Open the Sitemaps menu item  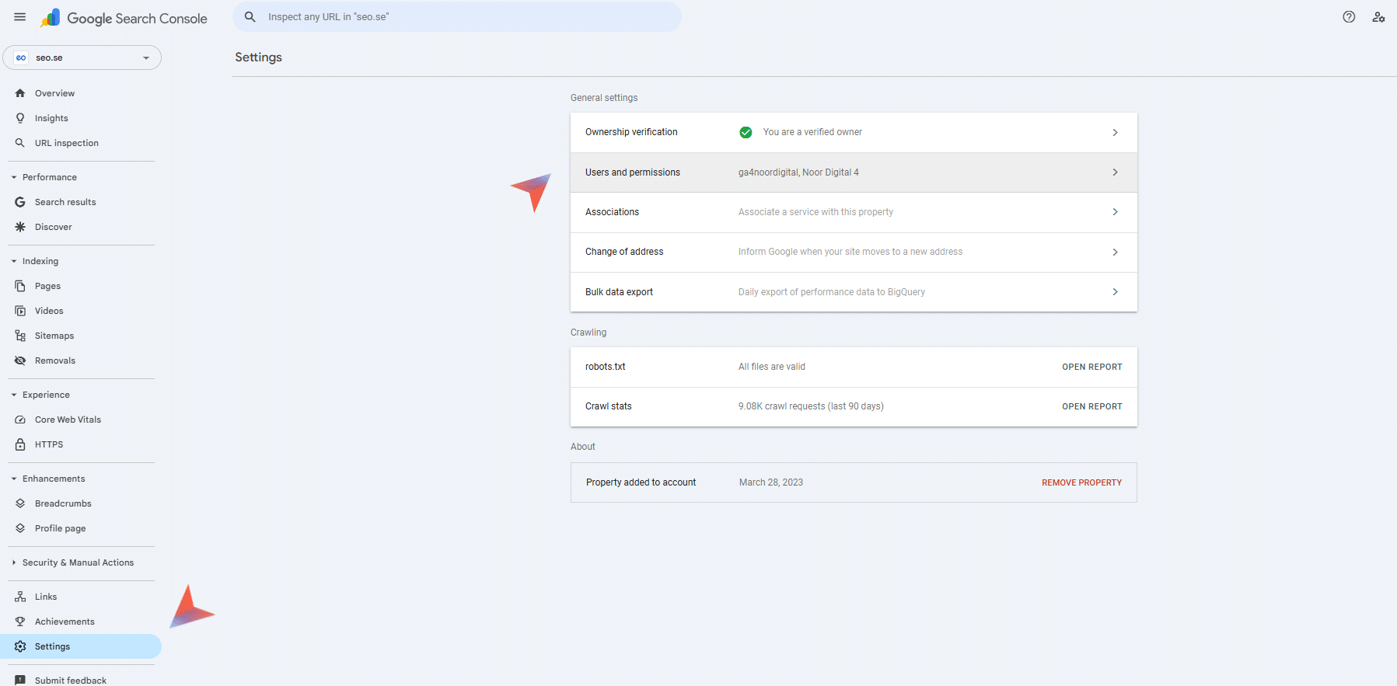pos(54,336)
